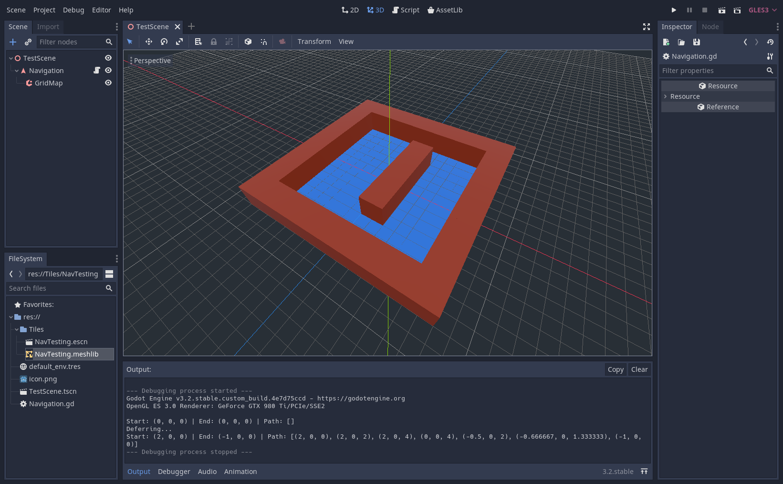
Task: Collapse the Tiles folder
Action: [17, 329]
